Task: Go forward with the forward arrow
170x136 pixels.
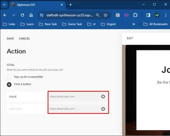Action: 14,15
